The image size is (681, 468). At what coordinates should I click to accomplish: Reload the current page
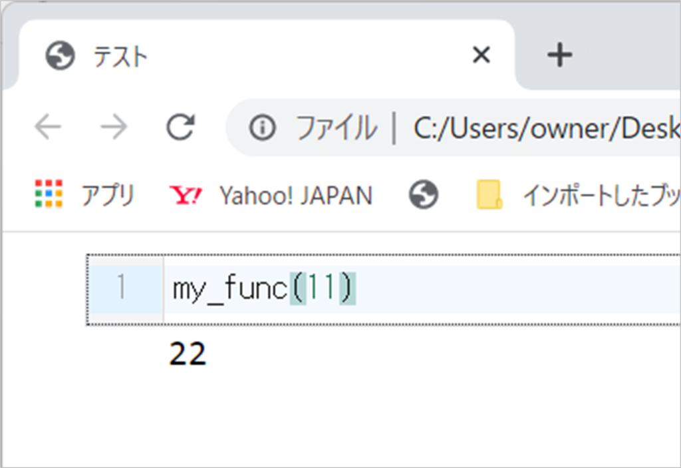click(180, 127)
